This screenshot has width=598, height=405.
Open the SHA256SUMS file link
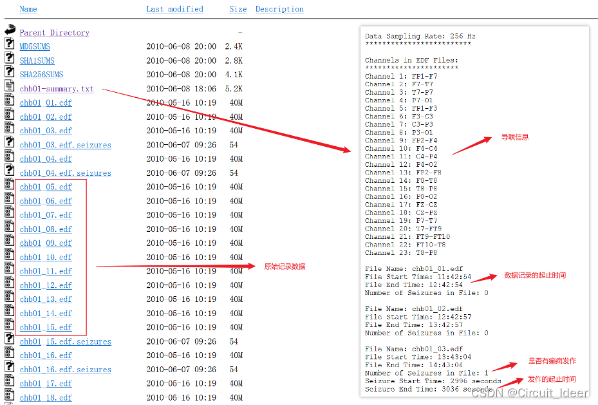click(x=41, y=75)
